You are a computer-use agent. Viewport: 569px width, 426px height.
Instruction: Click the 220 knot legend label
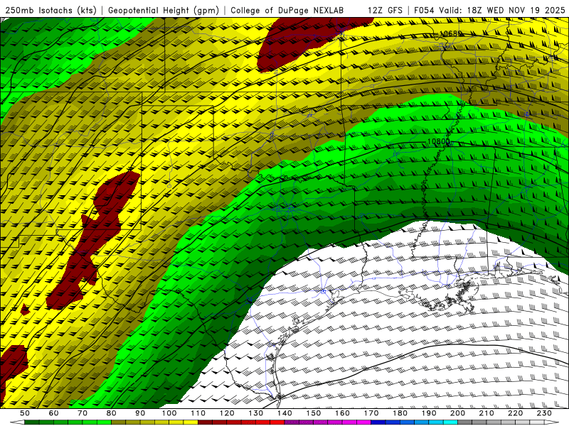point(516,413)
